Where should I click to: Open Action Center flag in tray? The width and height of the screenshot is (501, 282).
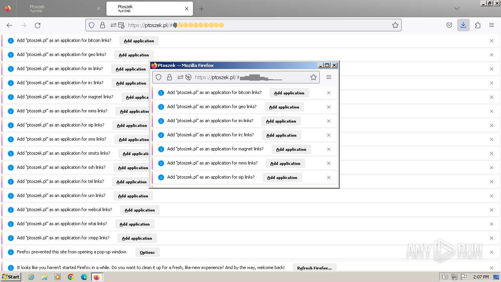pyautogui.click(x=465, y=277)
